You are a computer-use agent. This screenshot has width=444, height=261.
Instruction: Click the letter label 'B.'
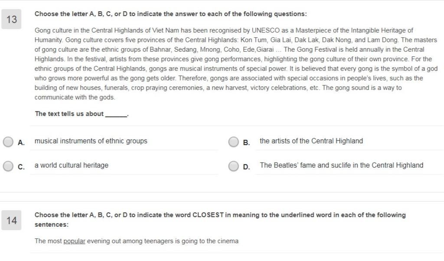(x=246, y=142)
